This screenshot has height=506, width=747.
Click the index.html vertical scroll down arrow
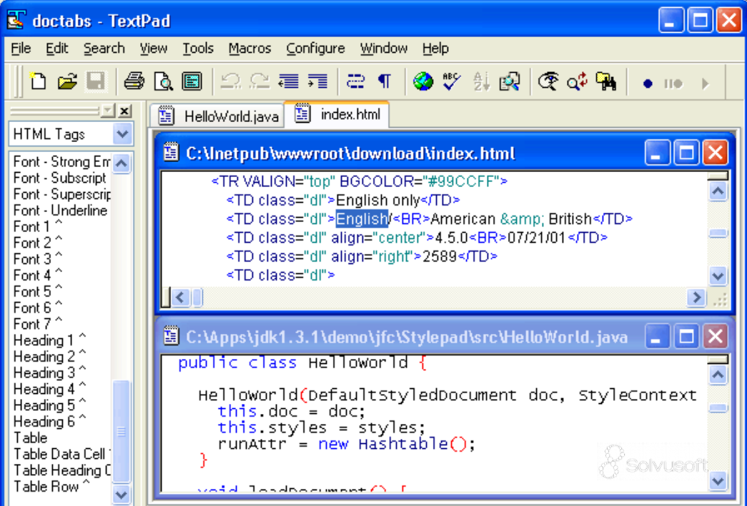[718, 275]
